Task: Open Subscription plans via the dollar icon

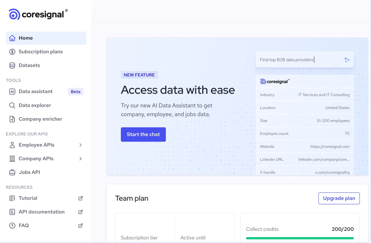Action: 12,51
